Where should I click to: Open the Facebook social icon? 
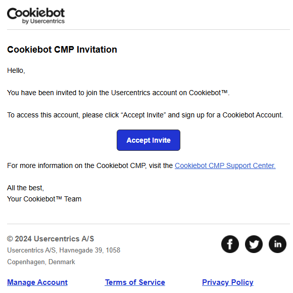coord(230,244)
